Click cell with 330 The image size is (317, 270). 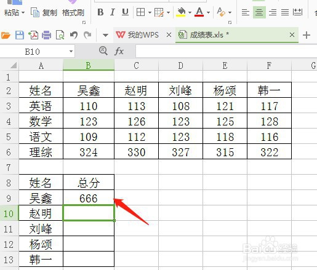click(137, 152)
